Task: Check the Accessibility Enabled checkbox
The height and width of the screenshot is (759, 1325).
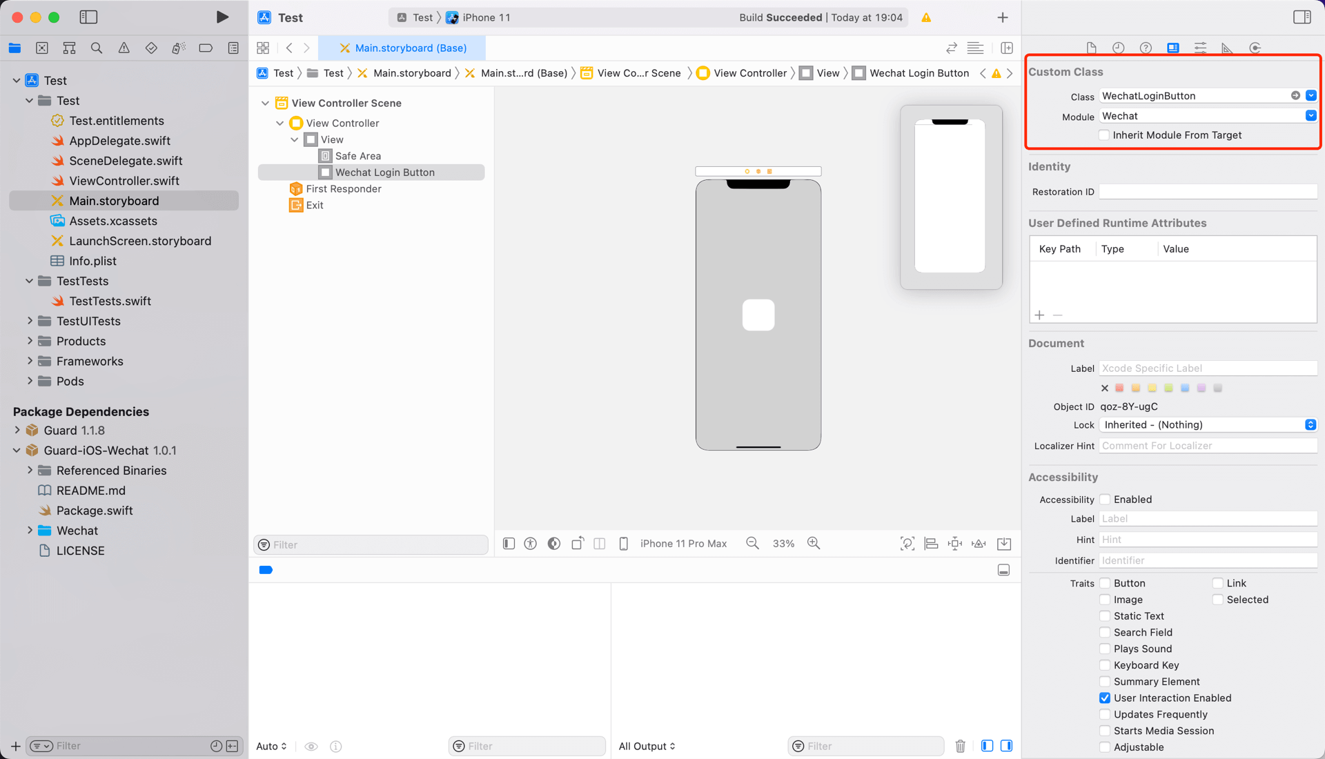Action: point(1105,500)
